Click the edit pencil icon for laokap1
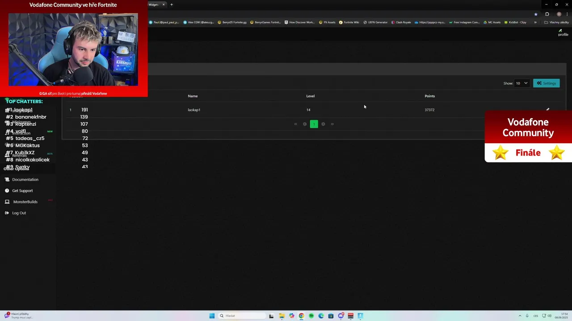Screen dimensions: 572x321 pos(547,110)
